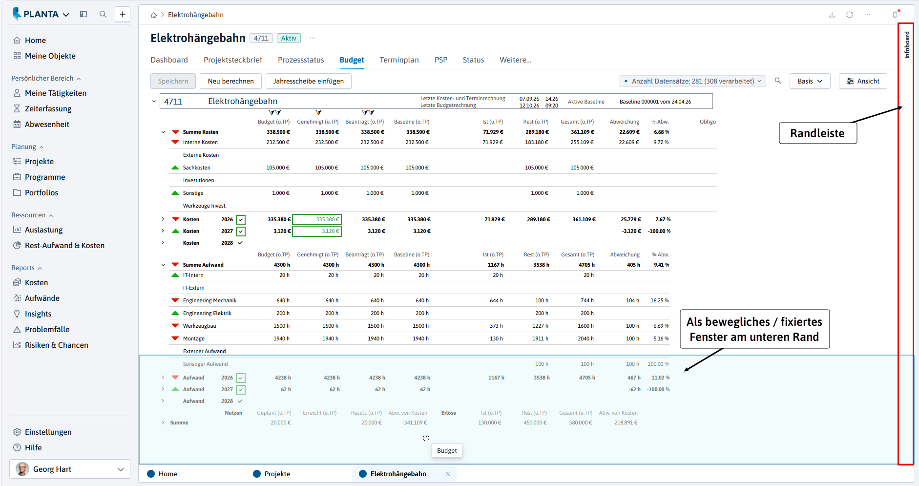Collapse the navigation sidebar with the panel icon
The height and width of the screenshot is (486, 919).
pos(84,14)
